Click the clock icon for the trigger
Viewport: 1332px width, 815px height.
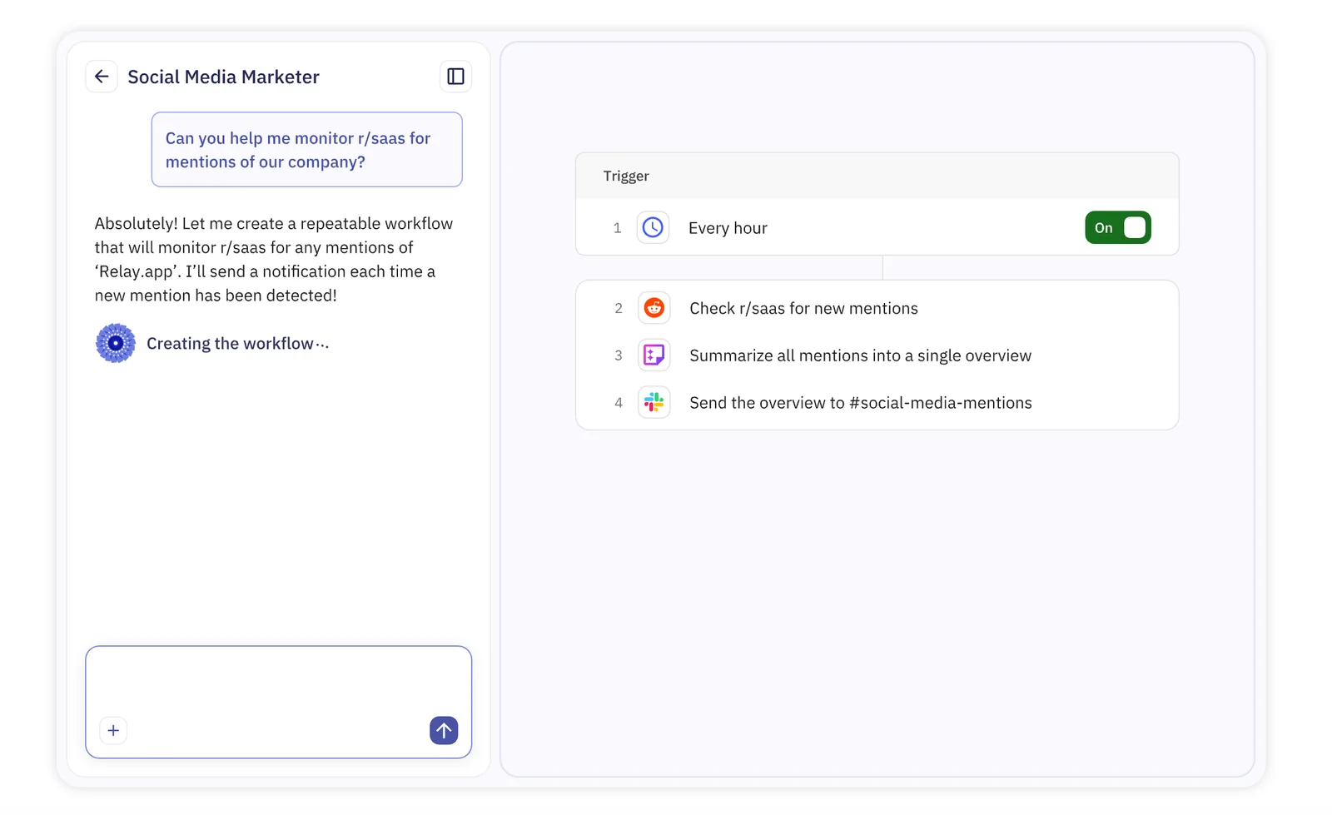click(653, 227)
